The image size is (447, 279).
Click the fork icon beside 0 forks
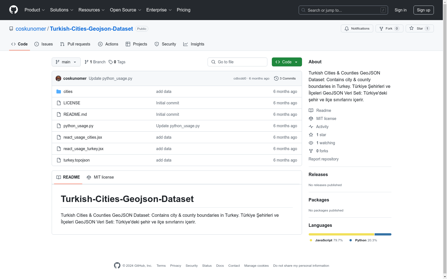(x=311, y=151)
